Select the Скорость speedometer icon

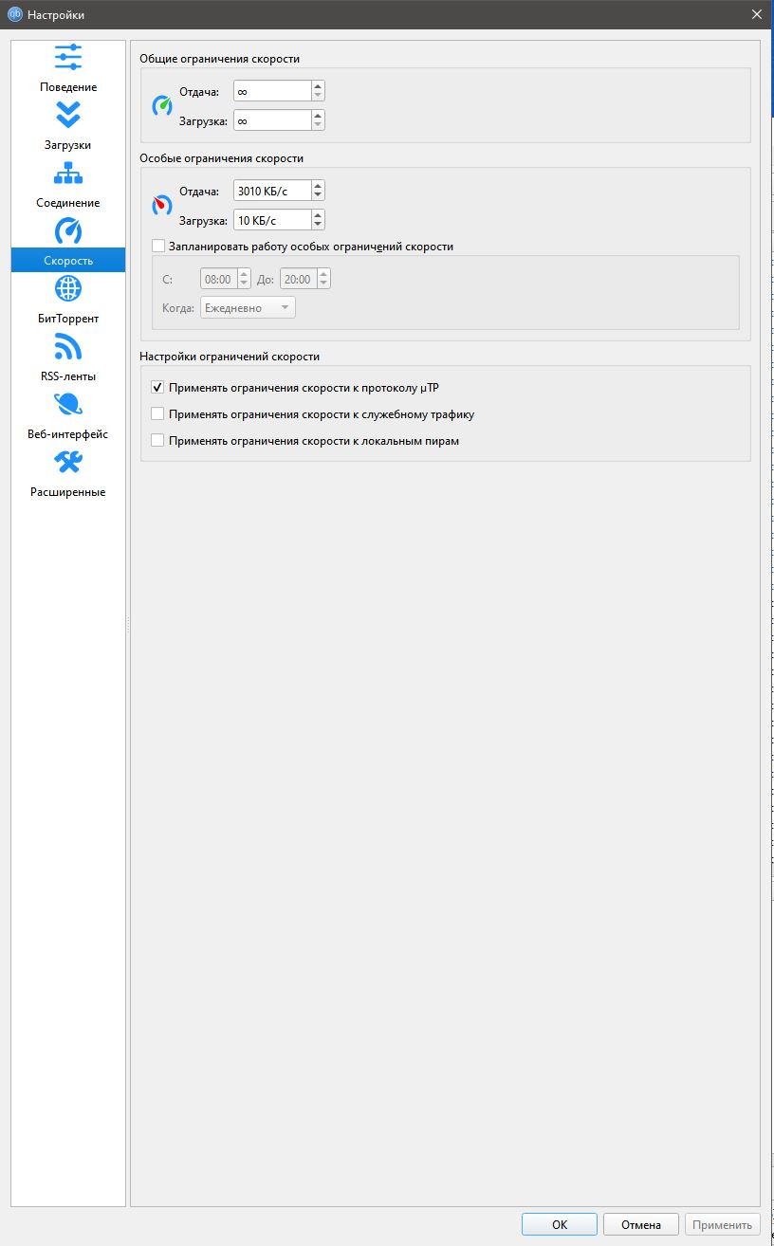tap(68, 231)
